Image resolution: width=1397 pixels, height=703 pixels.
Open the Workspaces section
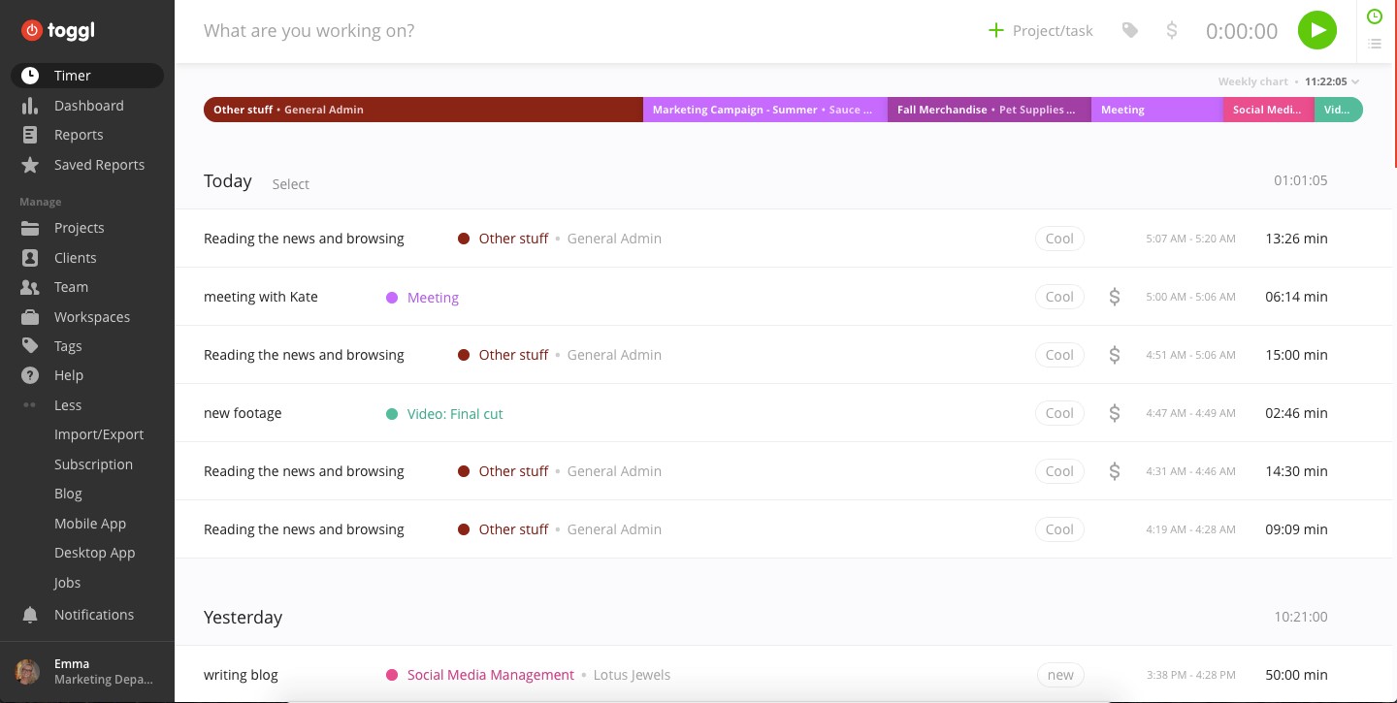91,317
